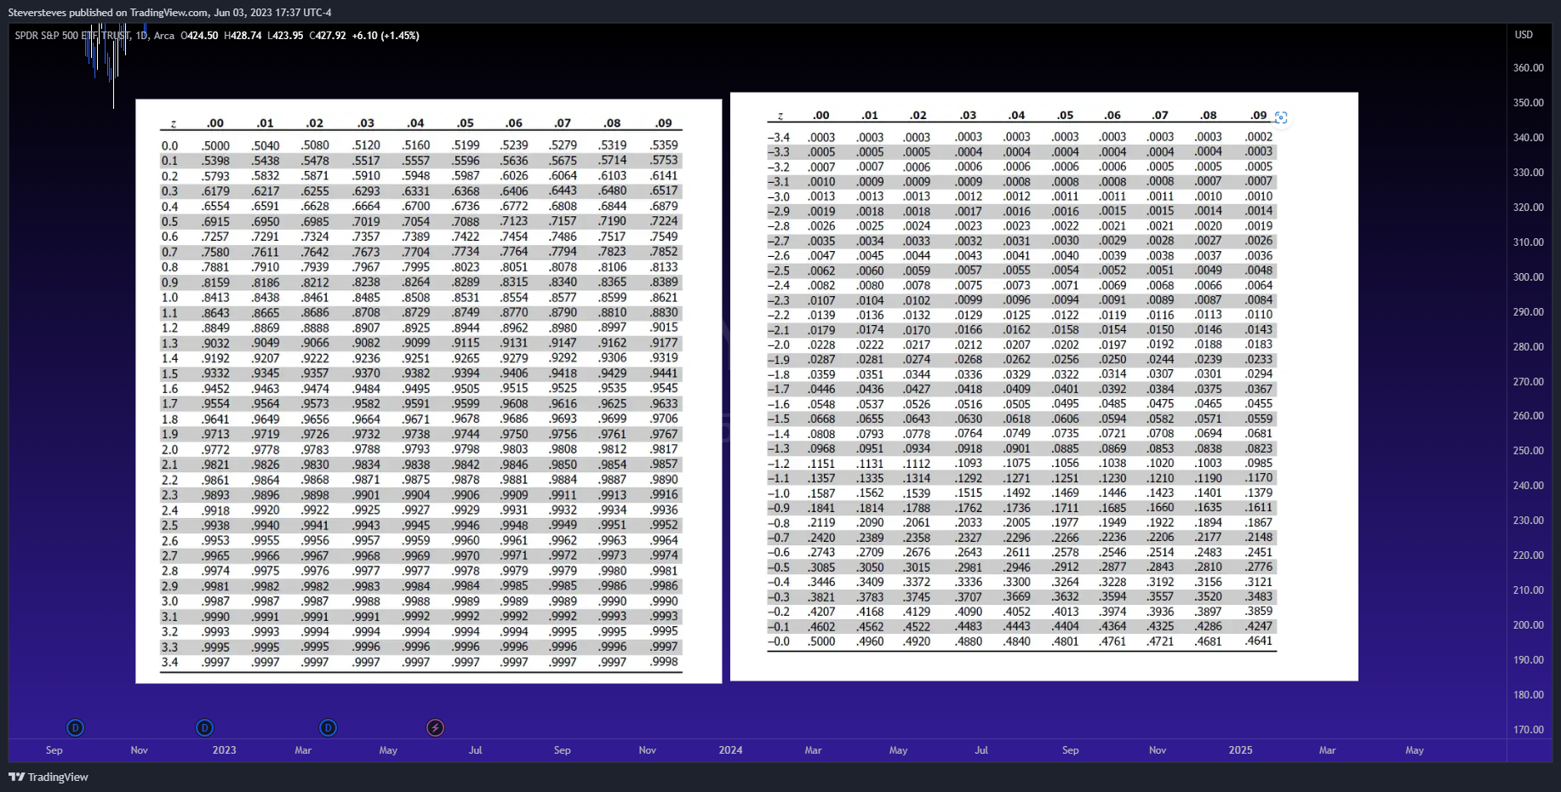Click the 300.00 price axis label
This screenshot has width=1561, height=792.
pyautogui.click(x=1528, y=277)
